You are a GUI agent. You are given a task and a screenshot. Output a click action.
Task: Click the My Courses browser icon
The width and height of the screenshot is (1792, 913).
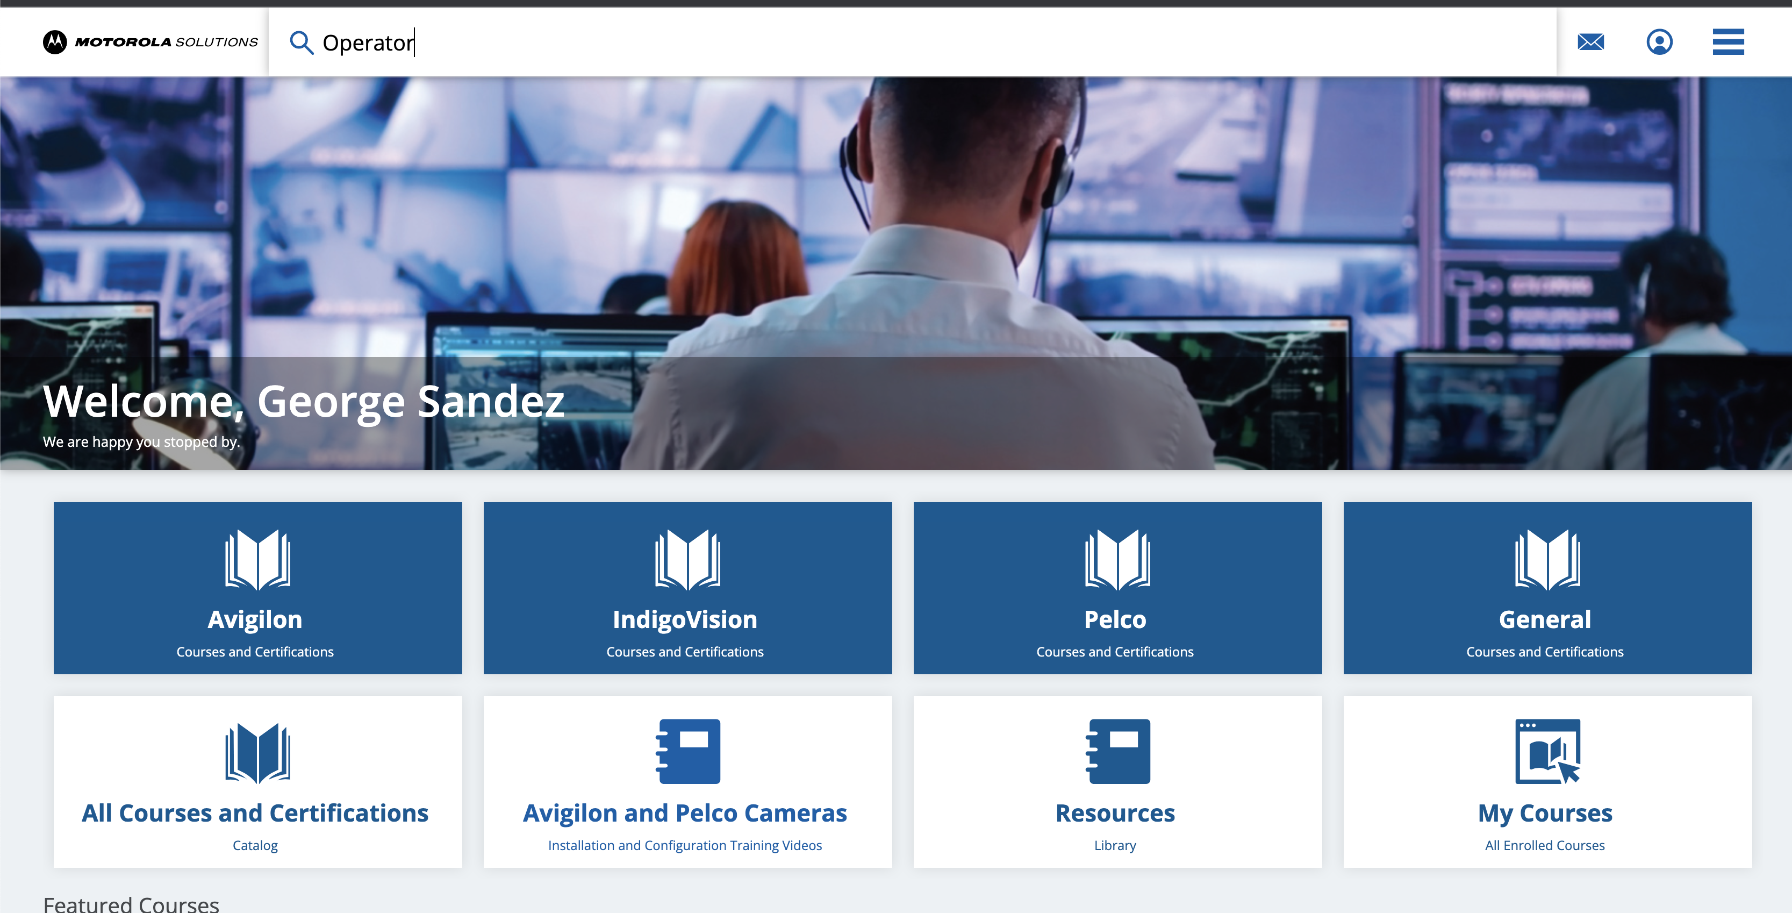point(1548,752)
